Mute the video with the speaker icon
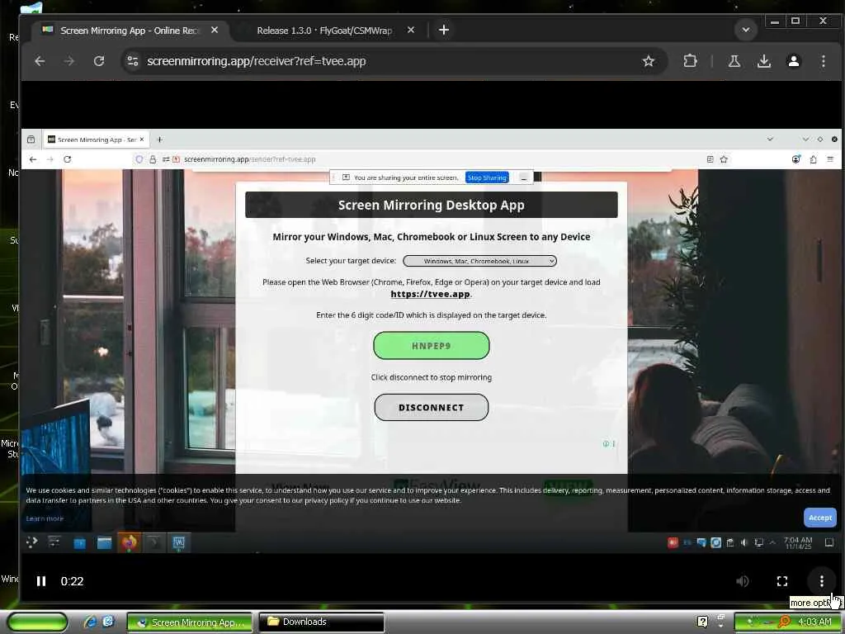 point(743,581)
